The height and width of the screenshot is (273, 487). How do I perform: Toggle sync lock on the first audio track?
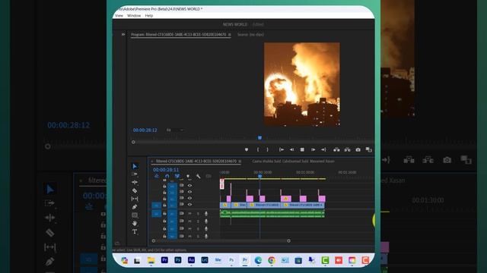click(x=182, y=214)
